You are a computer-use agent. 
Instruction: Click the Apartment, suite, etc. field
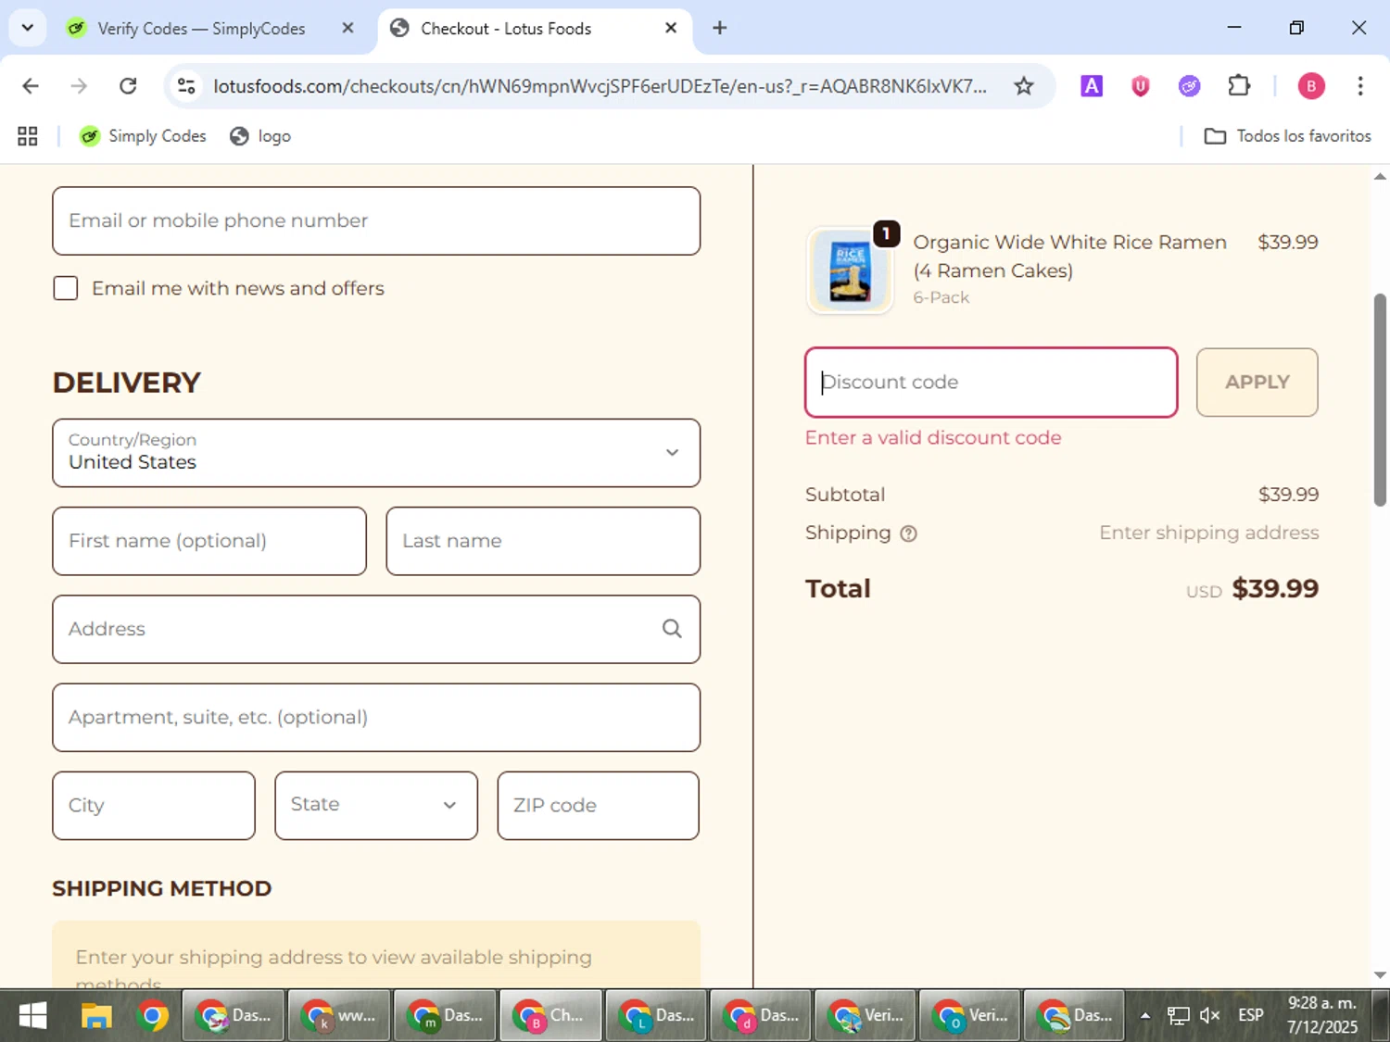(376, 717)
